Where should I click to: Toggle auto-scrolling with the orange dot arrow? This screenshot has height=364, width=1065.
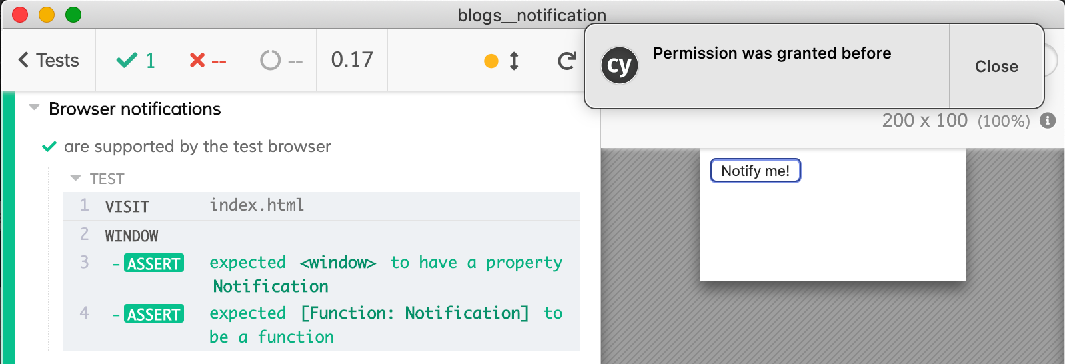tap(502, 61)
